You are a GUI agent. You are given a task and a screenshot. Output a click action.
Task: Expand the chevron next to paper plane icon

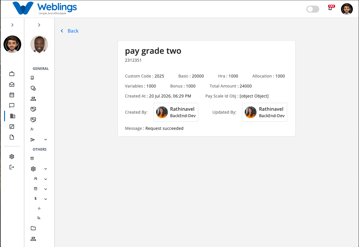click(46, 140)
